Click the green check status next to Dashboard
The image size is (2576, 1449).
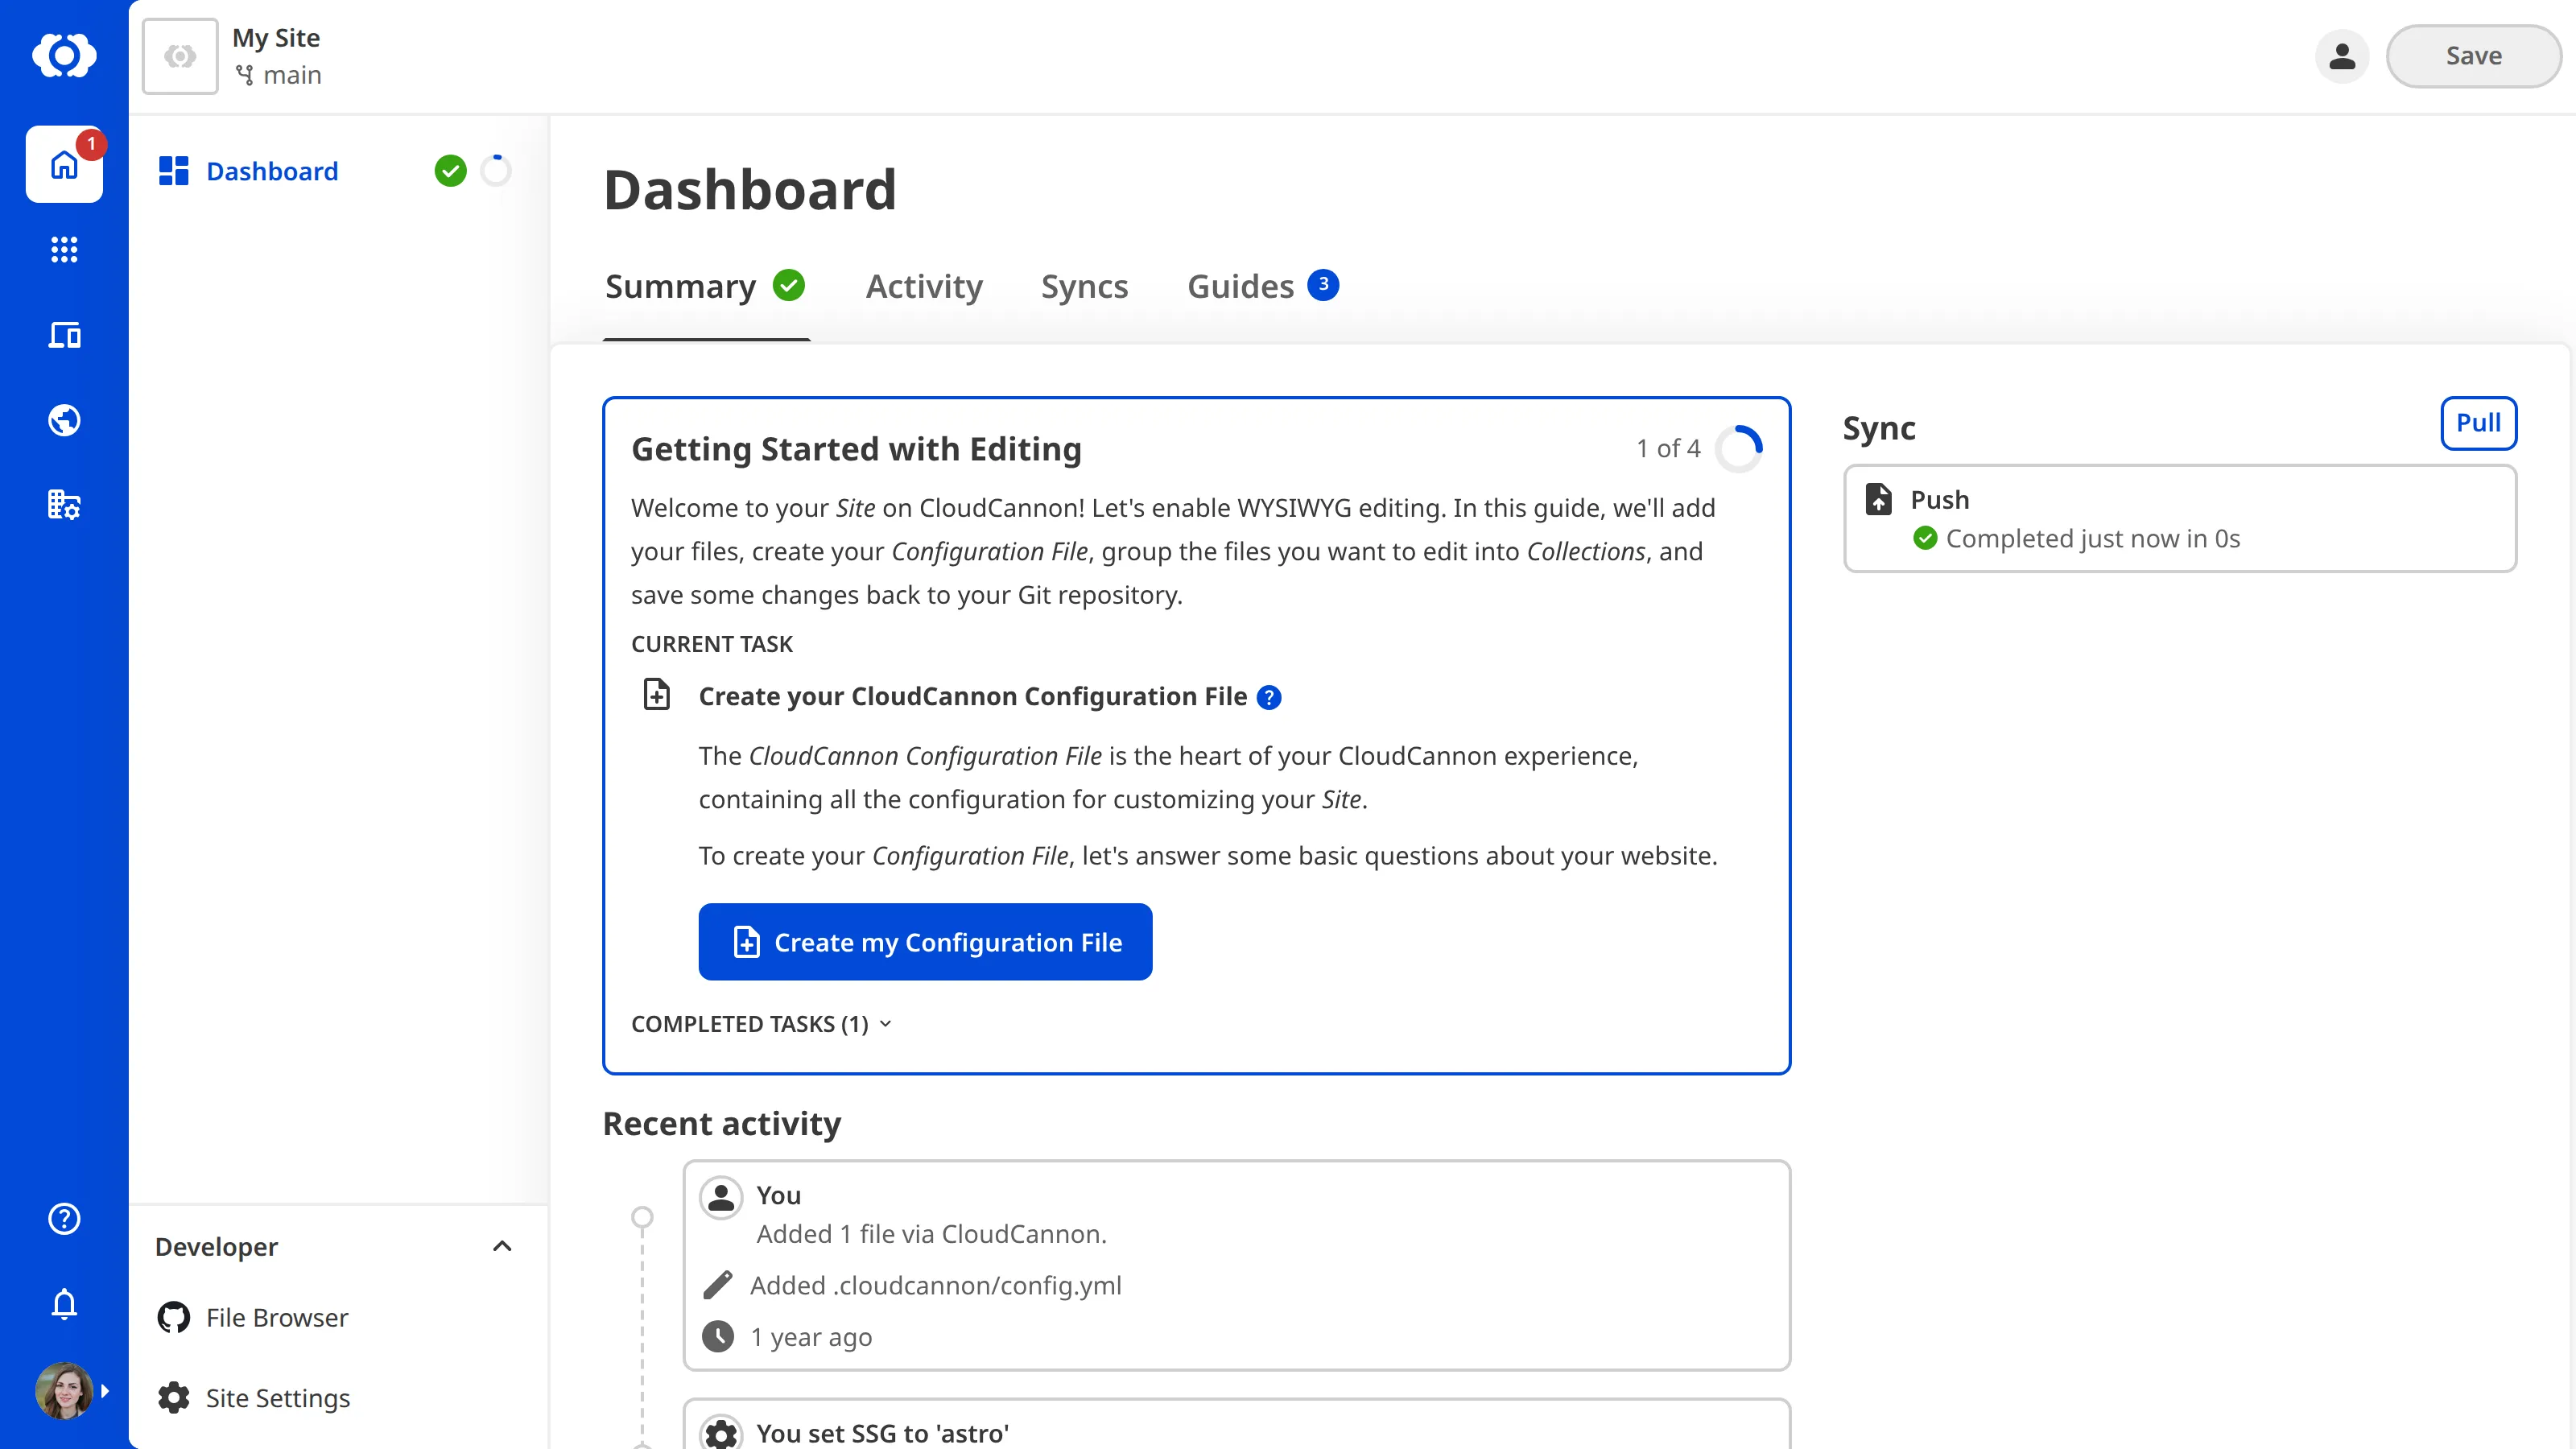[450, 171]
